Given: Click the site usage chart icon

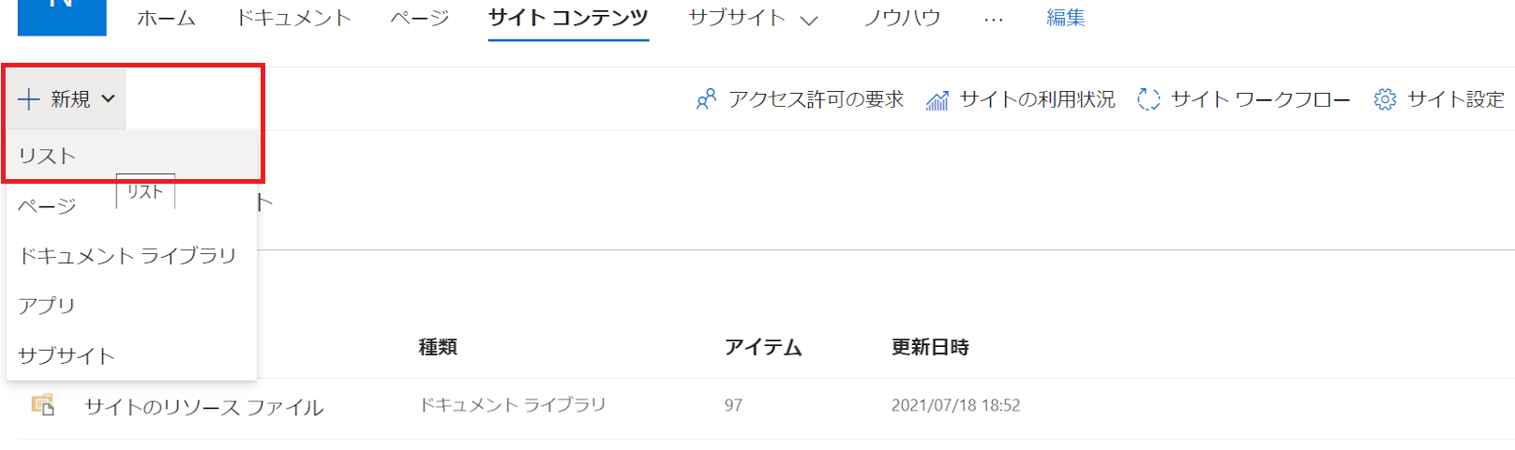Looking at the screenshot, I should [x=937, y=99].
